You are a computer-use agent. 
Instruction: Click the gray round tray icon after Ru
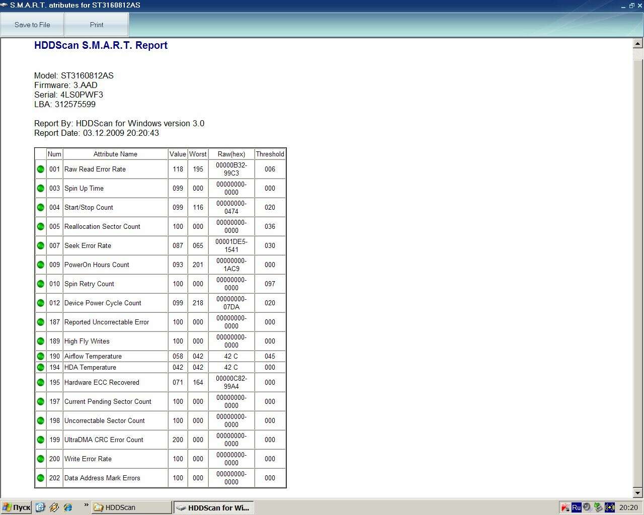587,507
